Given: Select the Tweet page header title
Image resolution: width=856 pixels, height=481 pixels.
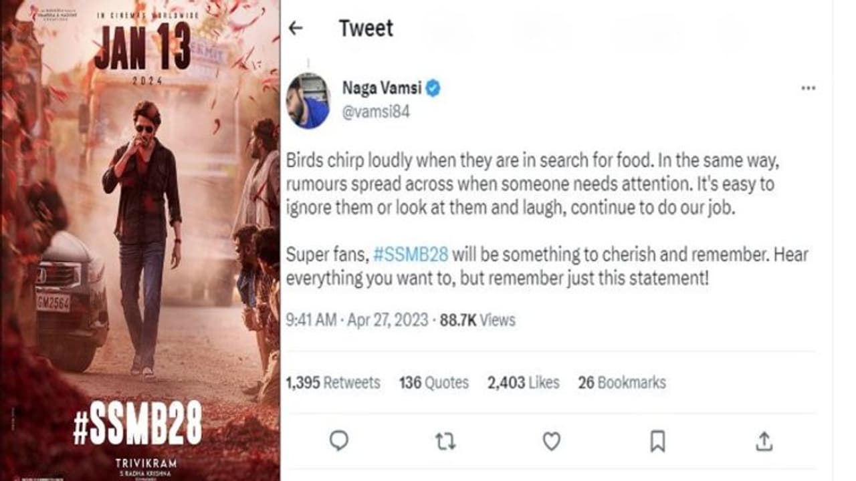Looking at the screenshot, I should 366,28.
